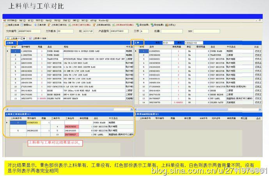Click the red 上料单工单对比确认 toolbar button
269x176 pixels.
80,25
